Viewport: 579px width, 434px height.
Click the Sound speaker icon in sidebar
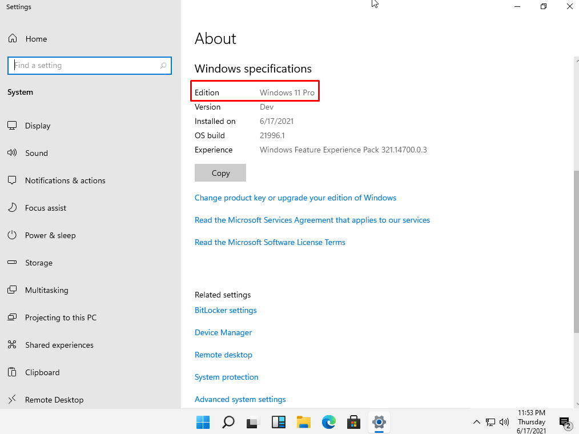pyautogui.click(x=12, y=153)
